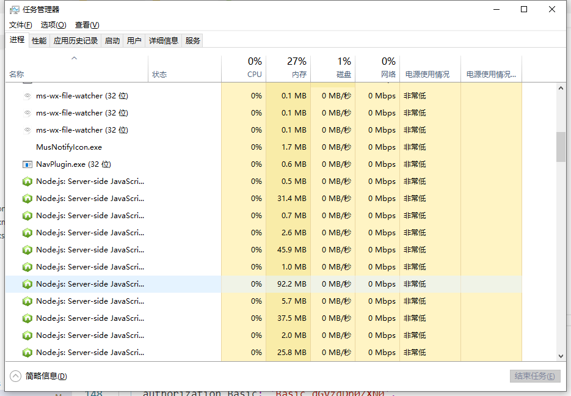Click the 结束任务(E) button
Screen dimensions: 571x396
tap(535, 376)
